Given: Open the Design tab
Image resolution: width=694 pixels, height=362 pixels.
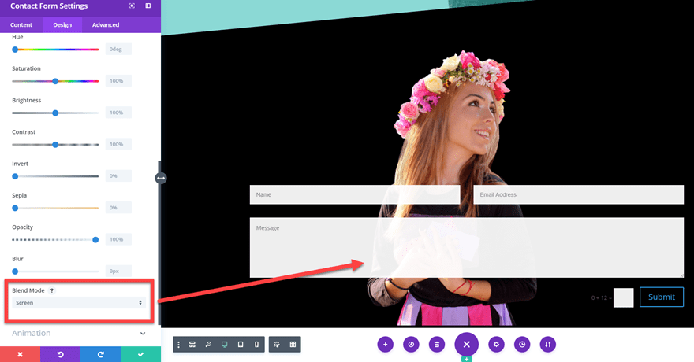Looking at the screenshot, I should (62, 24).
